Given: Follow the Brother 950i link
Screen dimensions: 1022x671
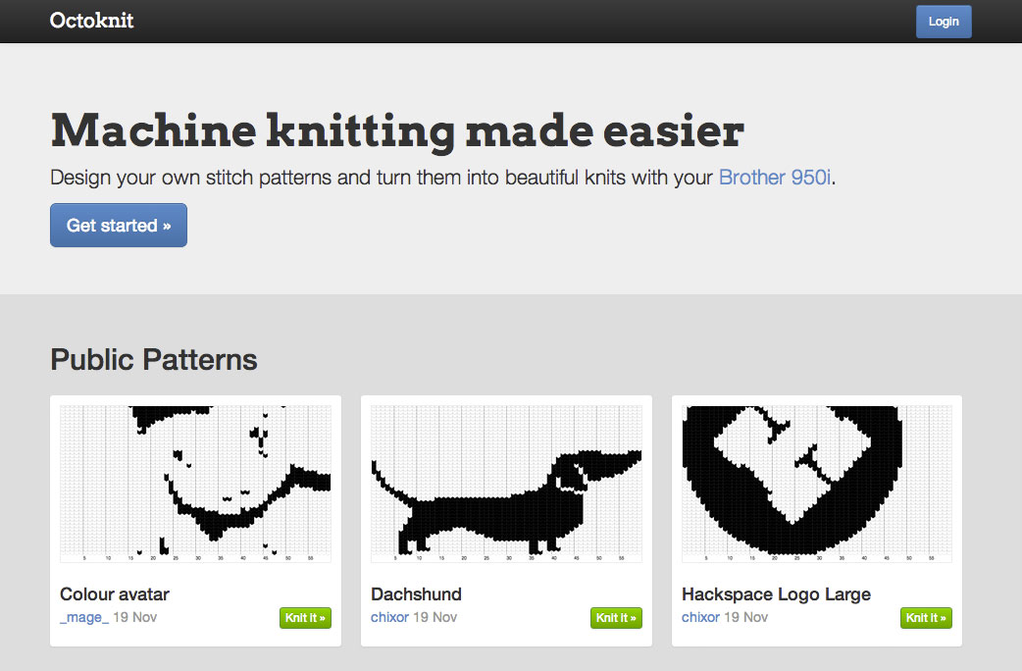Looking at the screenshot, I should tap(774, 178).
